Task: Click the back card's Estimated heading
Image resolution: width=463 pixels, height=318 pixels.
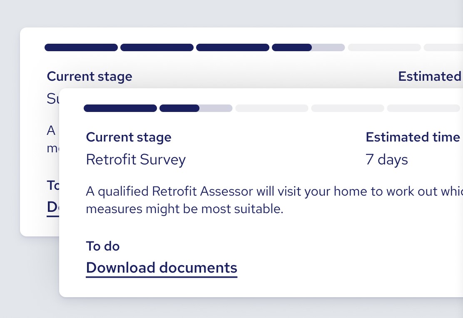Action: click(430, 77)
